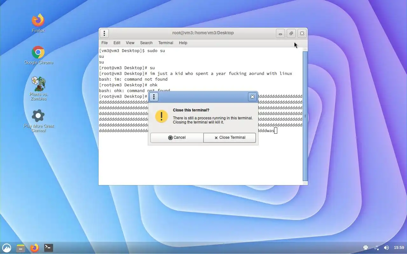The image size is (407, 254).
Task: Maximize the terminal window
Action: click(291, 33)
